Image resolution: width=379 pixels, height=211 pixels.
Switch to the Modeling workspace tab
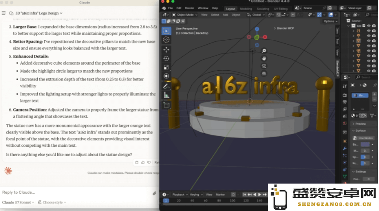coord(246,9)
